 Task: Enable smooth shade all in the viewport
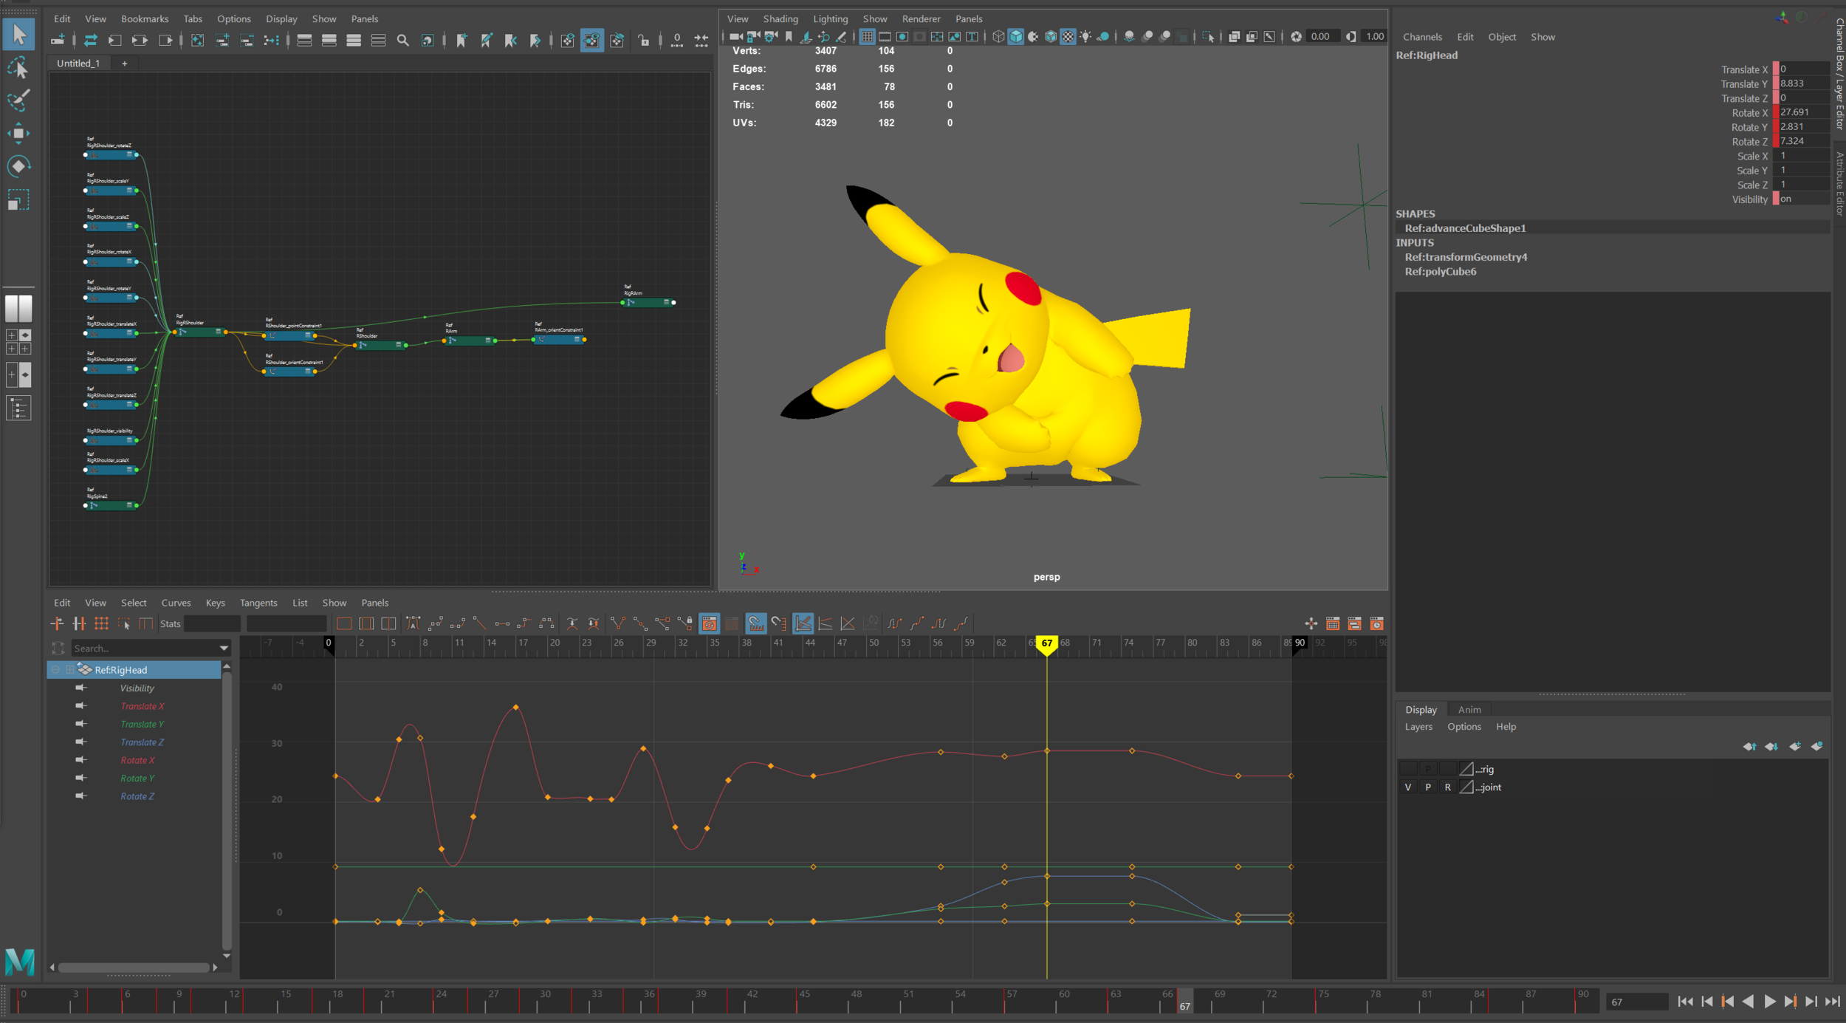[x=1016, y=37]
